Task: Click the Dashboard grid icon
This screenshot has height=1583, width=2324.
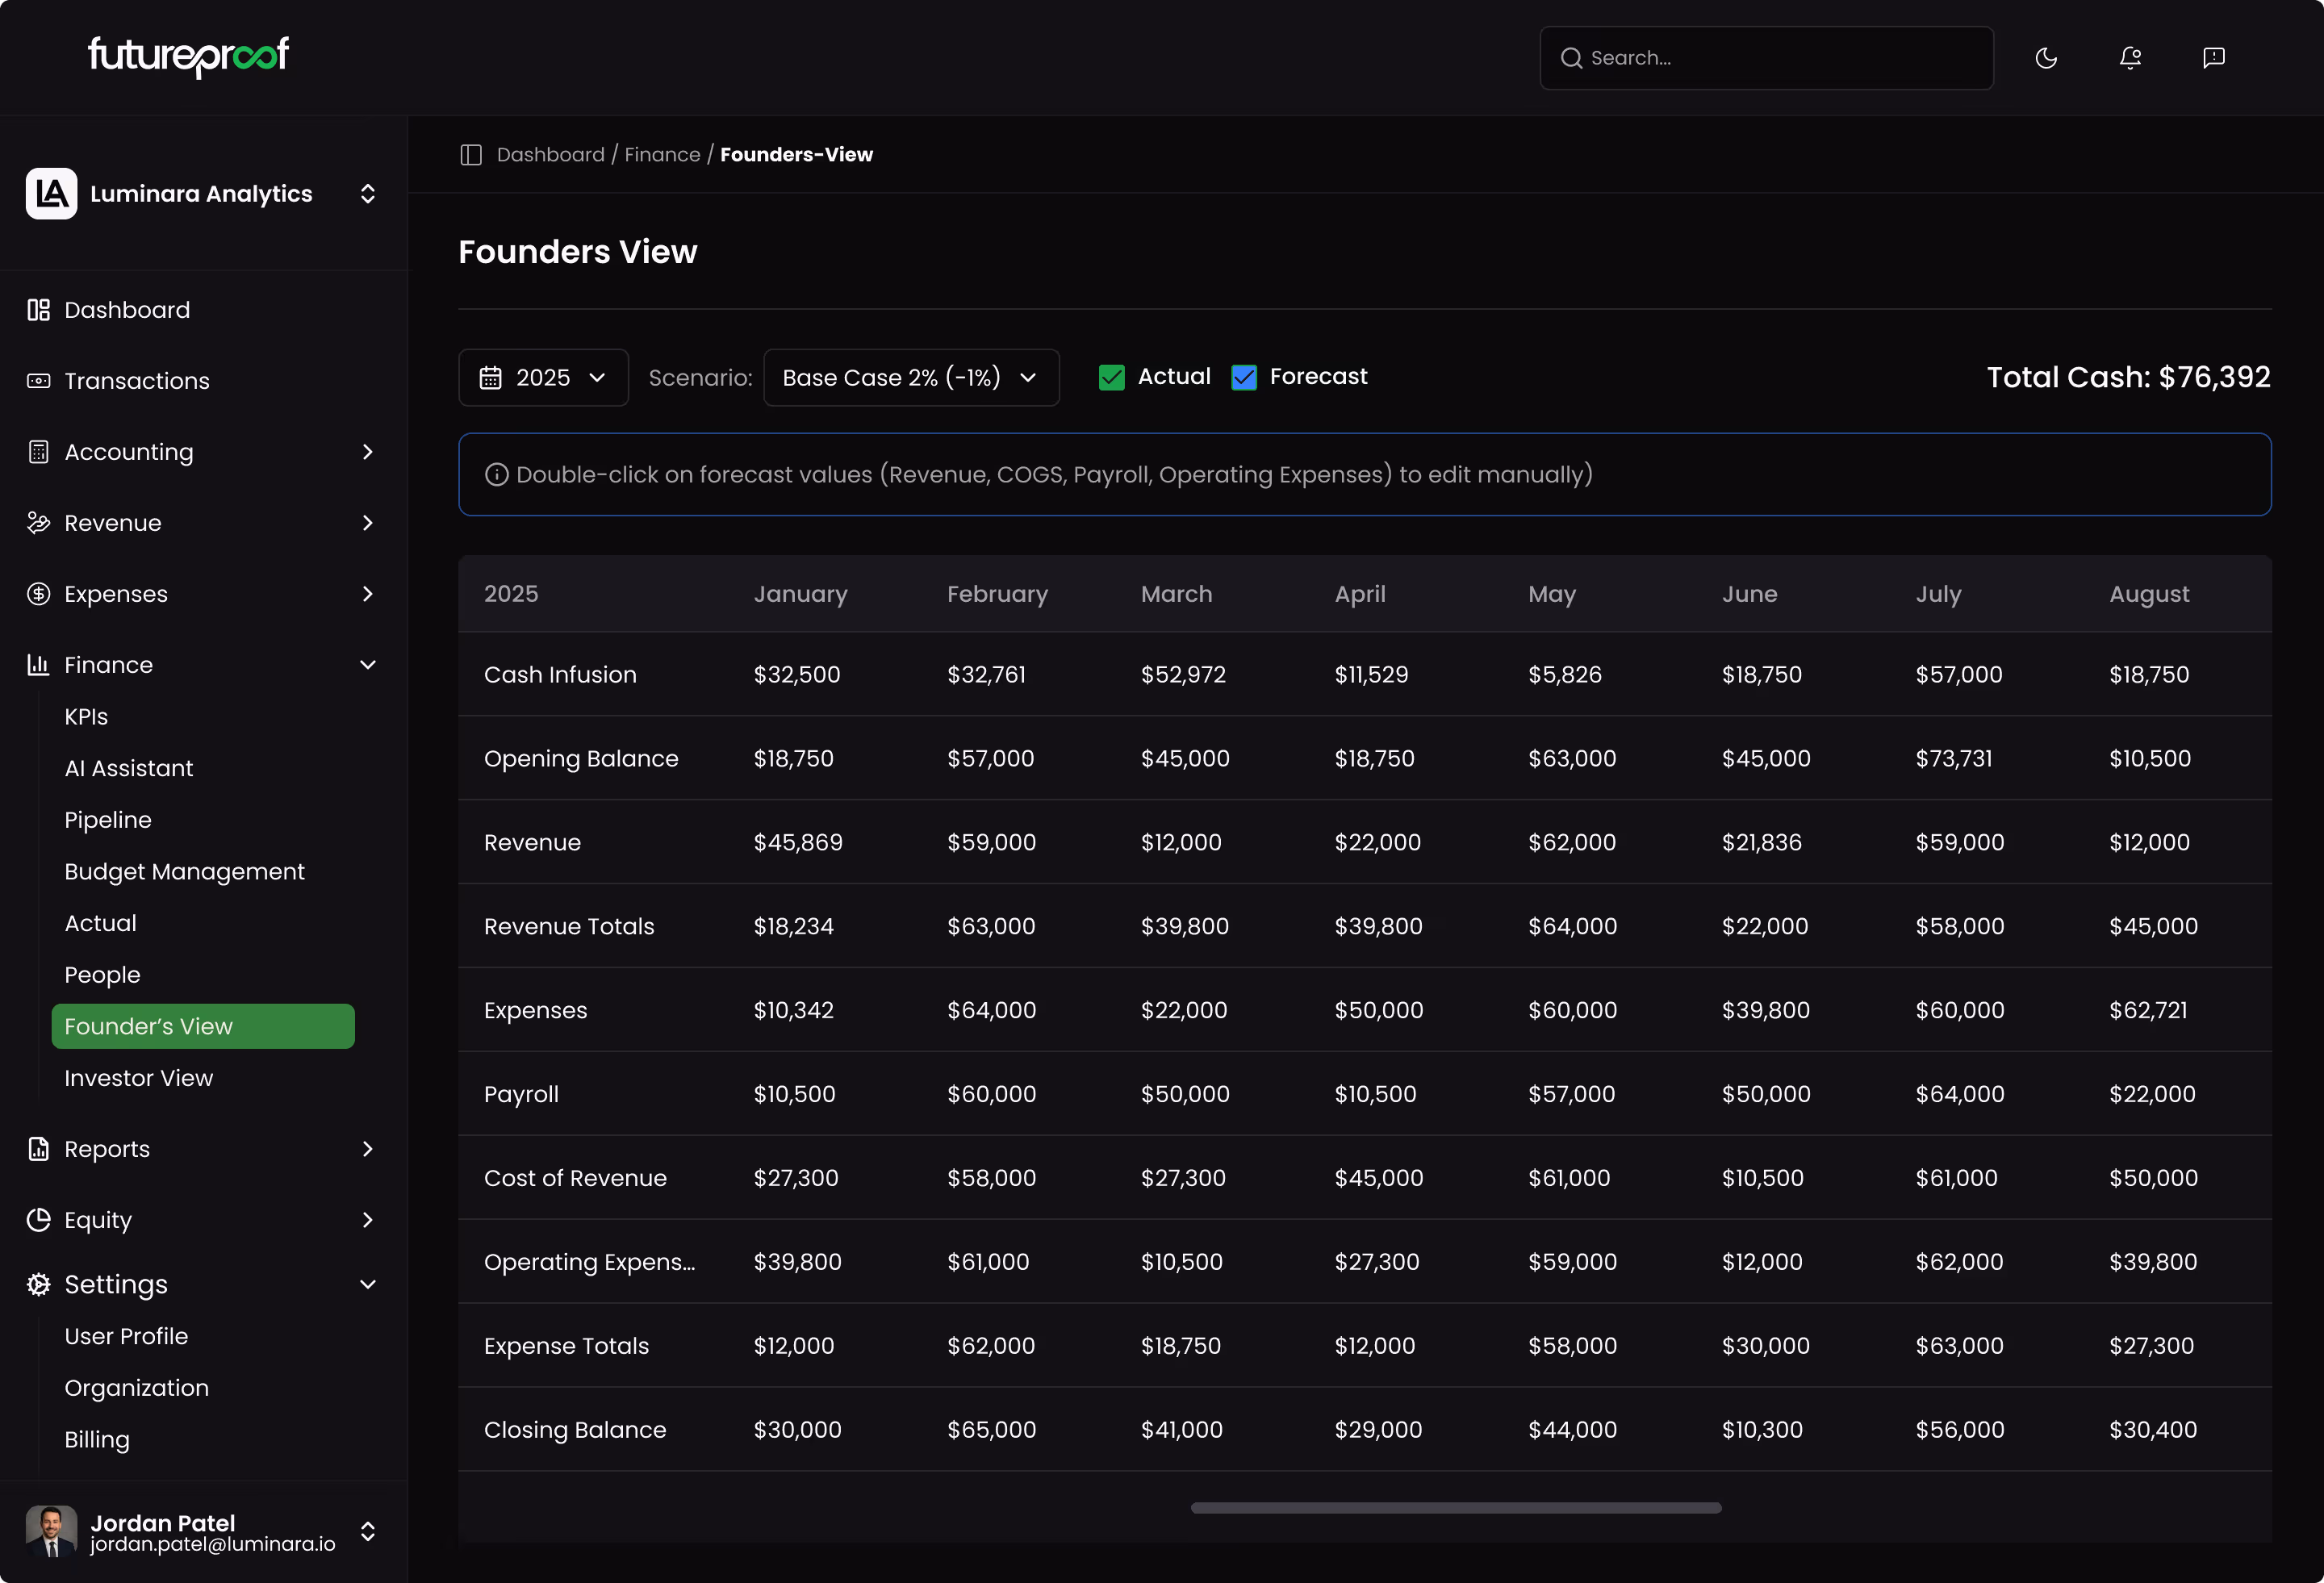Action: pyautogui.click(x=38, y=310)
